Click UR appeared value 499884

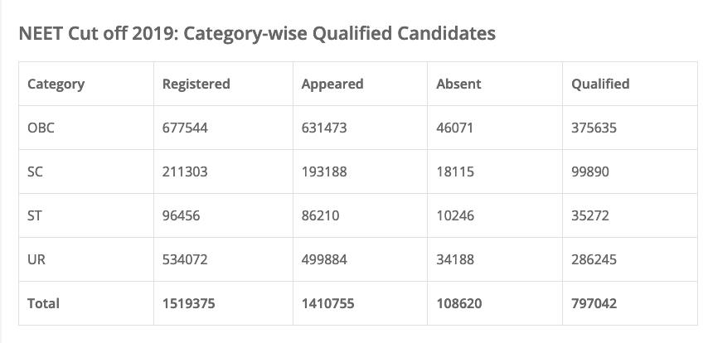(x=324, y=259)
